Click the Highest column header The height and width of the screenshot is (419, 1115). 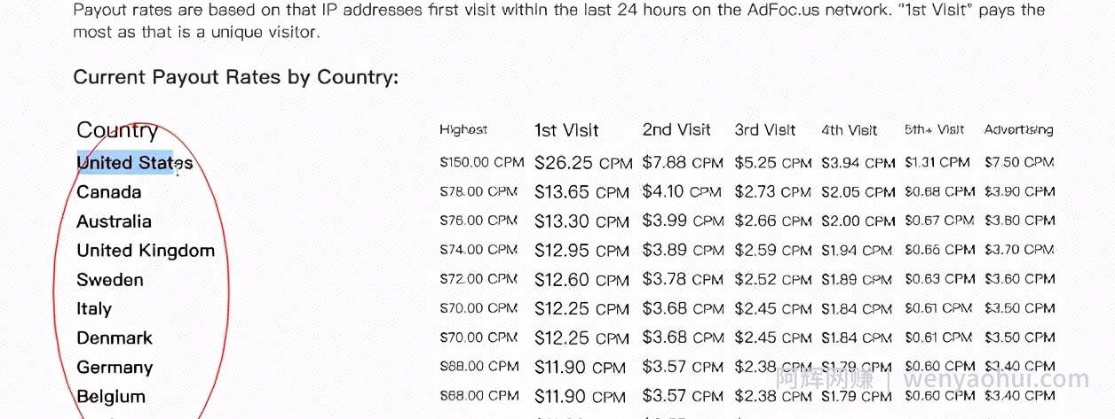[x=463, y=130]
